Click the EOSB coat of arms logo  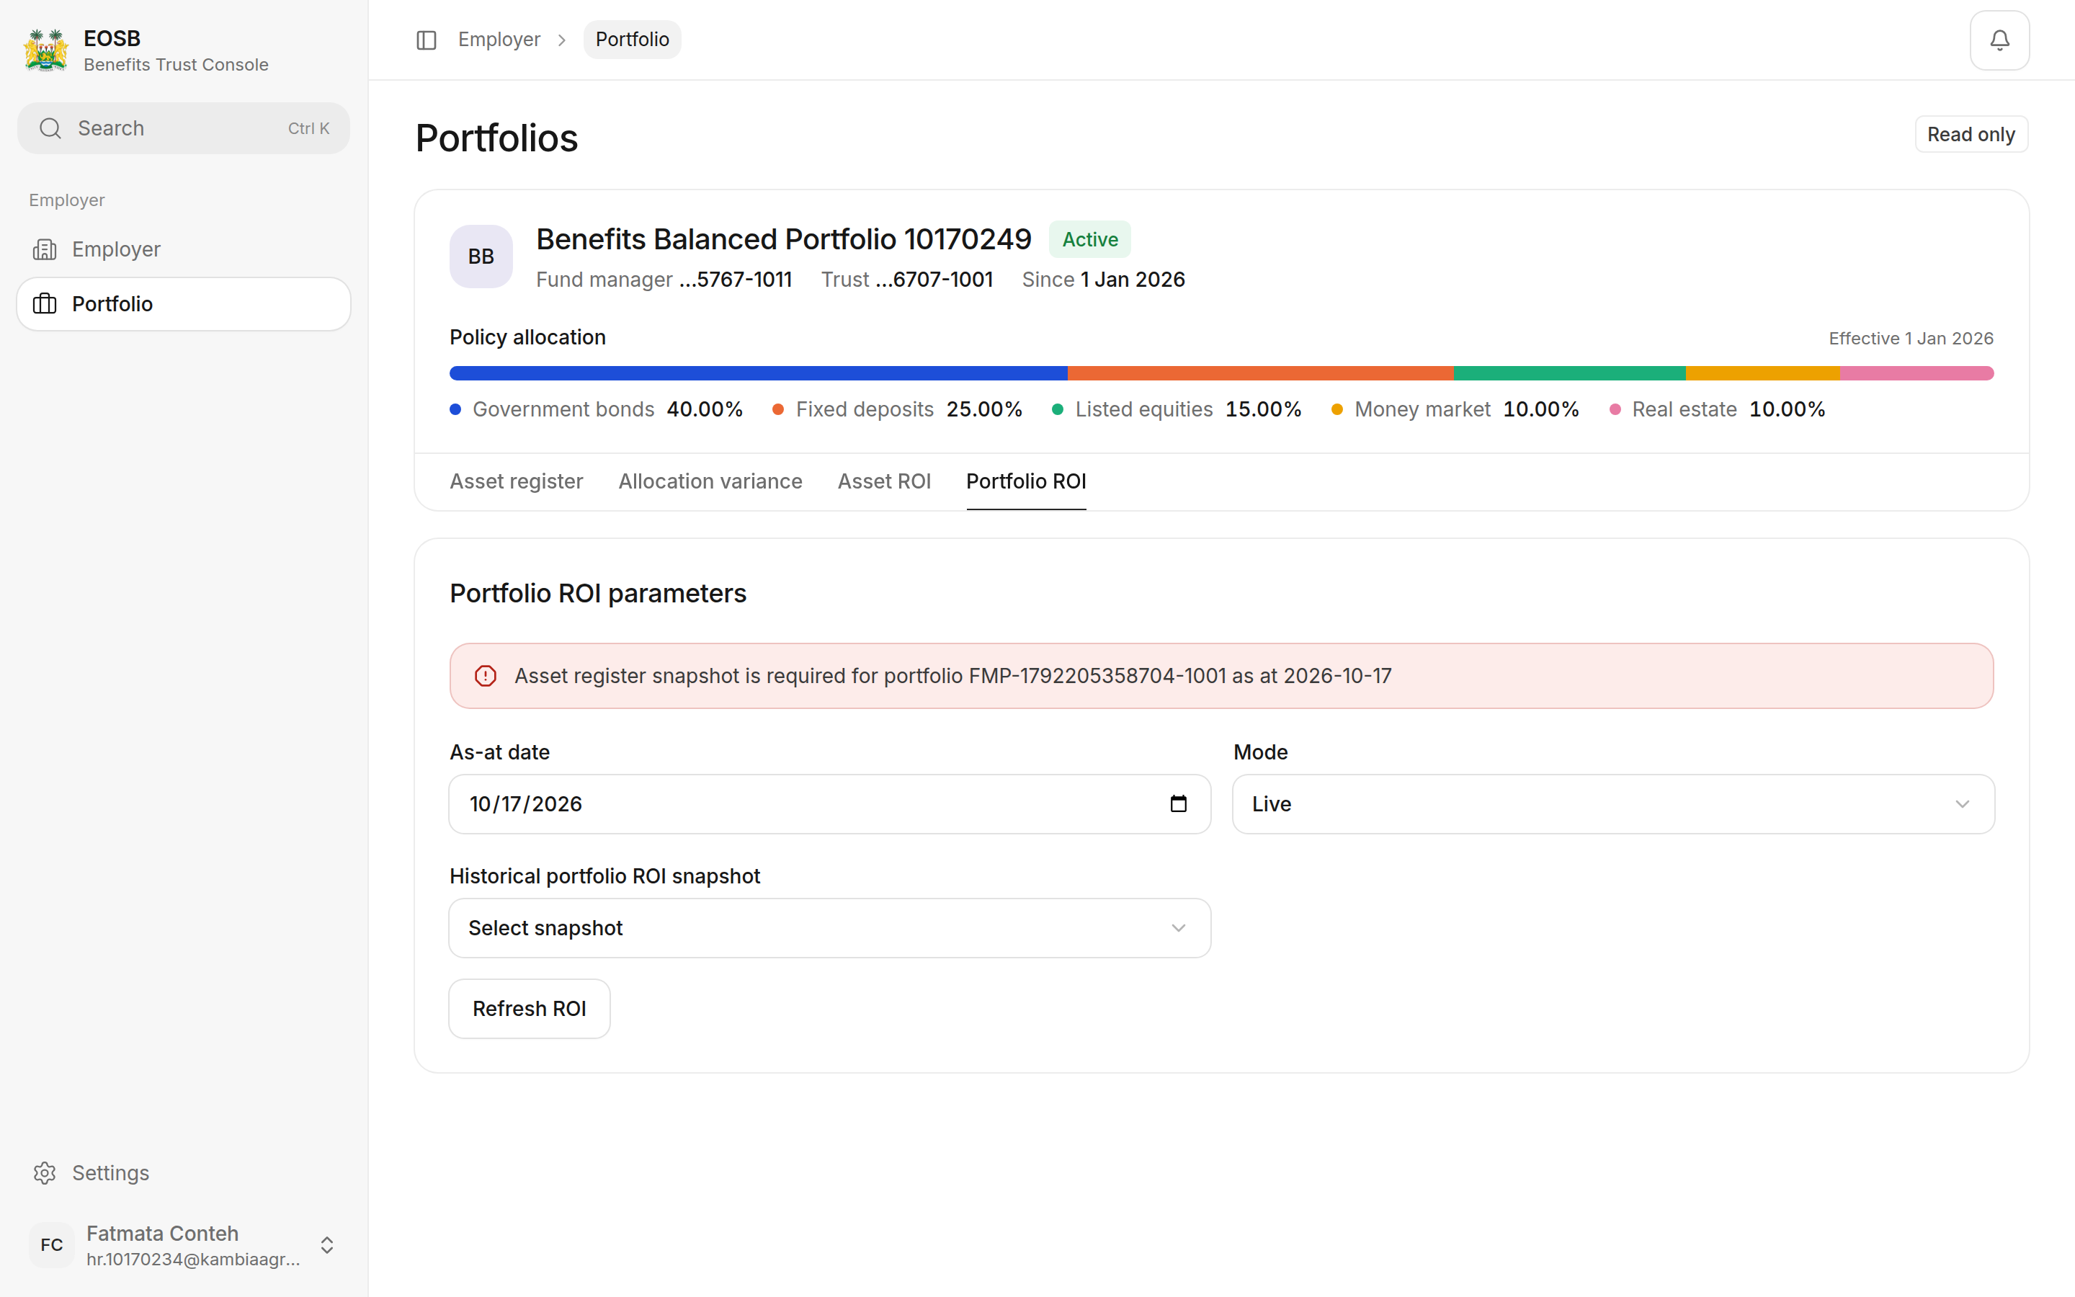point(46,50)
